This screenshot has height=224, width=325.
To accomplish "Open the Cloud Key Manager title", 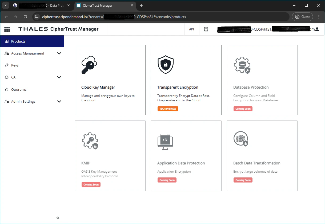I will (x=98, y=87).
